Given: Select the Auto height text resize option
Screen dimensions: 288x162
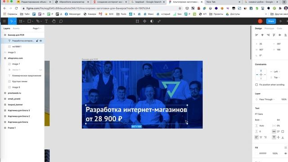Looking at the screenshot, I should pyautogui.click(x=279, y=131).
